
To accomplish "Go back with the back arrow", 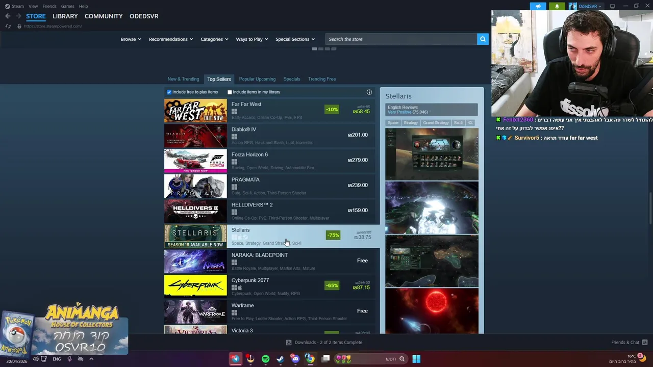I will 8,16.
